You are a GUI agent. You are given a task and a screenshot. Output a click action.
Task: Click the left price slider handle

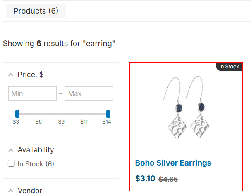(17, 114)
